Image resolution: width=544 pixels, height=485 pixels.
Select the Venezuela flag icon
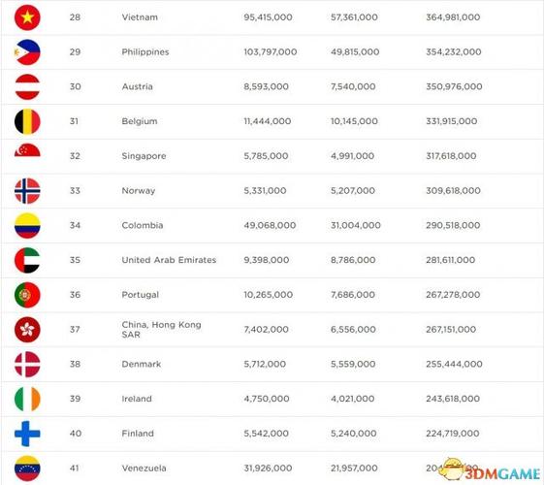tap(27, 469)
